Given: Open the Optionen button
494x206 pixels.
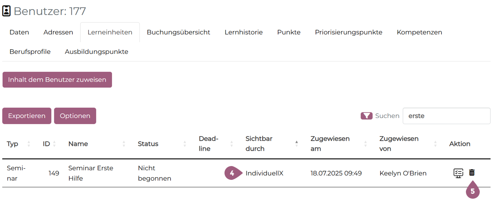Looking at the screenshot, I should click(x=75, y=116).
